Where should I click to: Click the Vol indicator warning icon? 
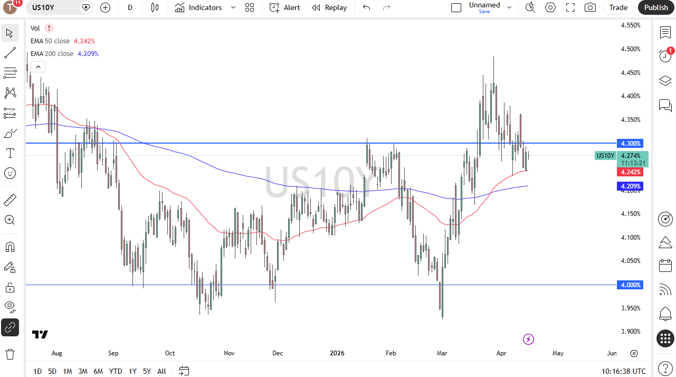pos(49,28)
